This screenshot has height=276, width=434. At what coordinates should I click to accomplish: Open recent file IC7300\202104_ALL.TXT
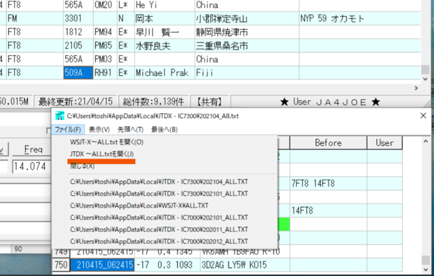(x=159, y=182)
